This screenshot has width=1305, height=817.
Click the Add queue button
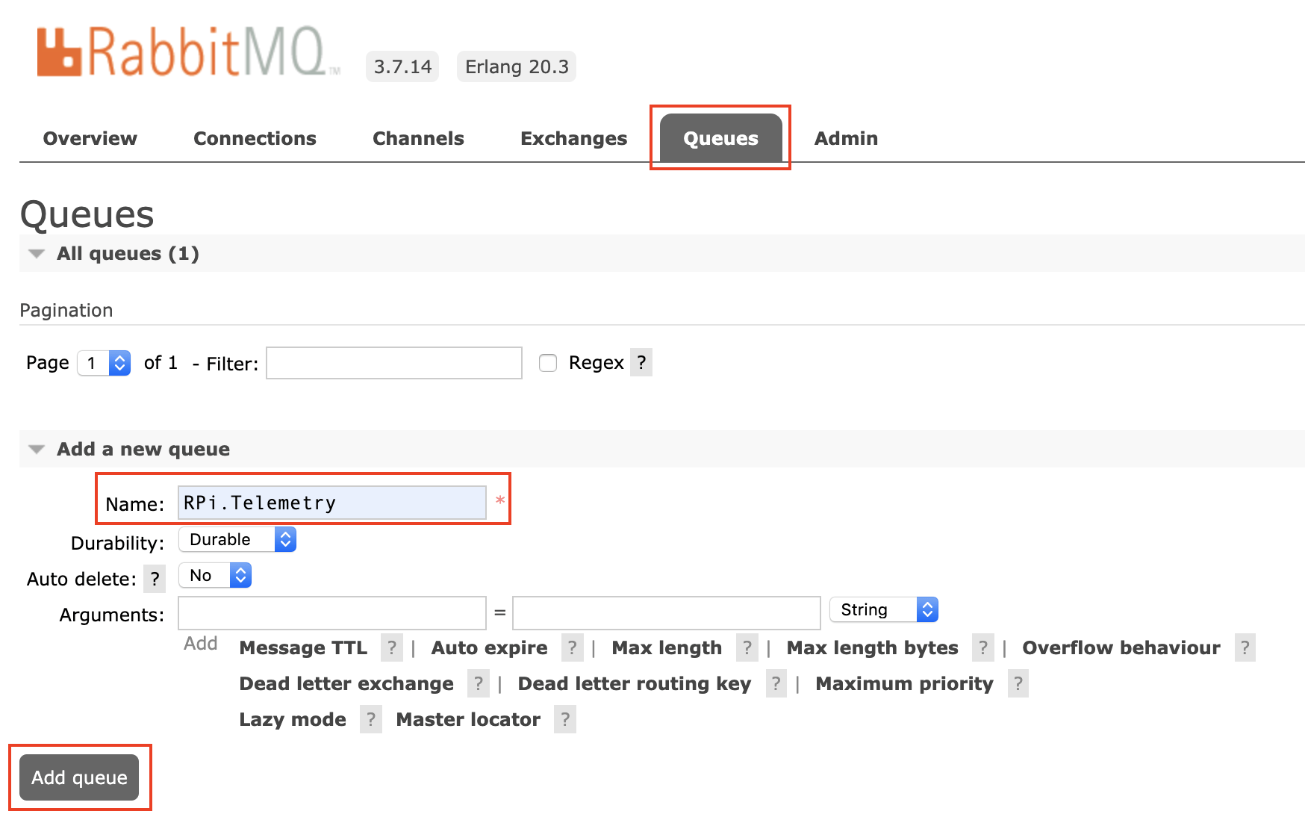coord(79,777)
